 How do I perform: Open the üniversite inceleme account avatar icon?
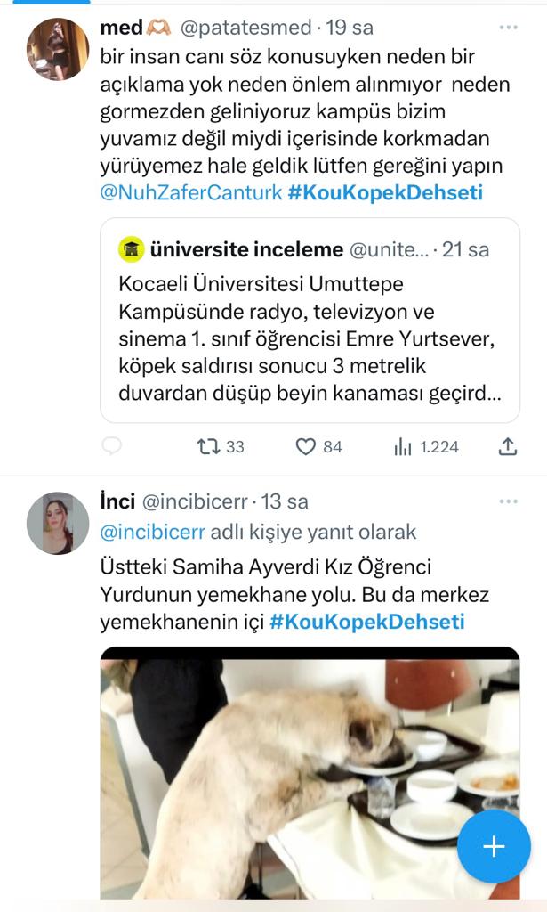133,250
